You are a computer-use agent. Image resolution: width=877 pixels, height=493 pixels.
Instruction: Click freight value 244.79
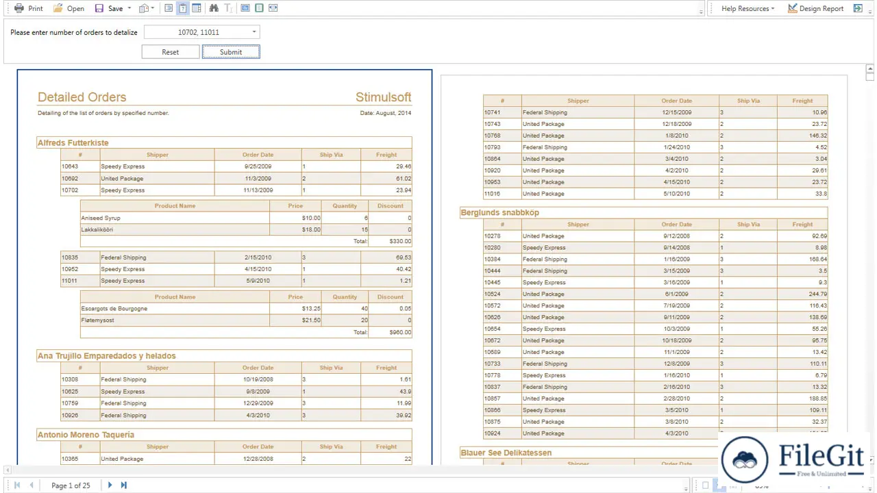[817, 294]
